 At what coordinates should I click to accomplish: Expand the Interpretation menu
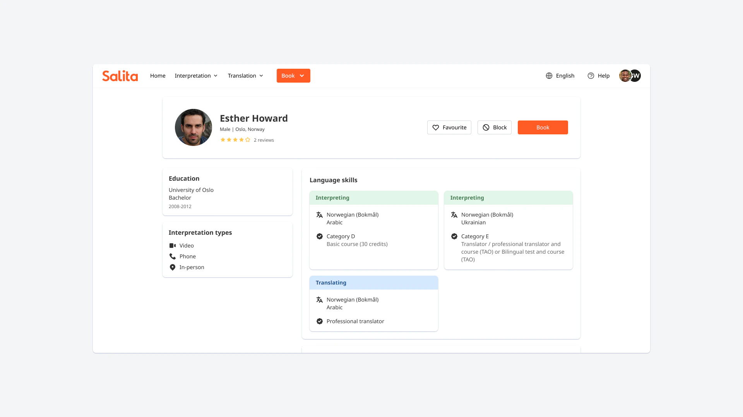196,76
